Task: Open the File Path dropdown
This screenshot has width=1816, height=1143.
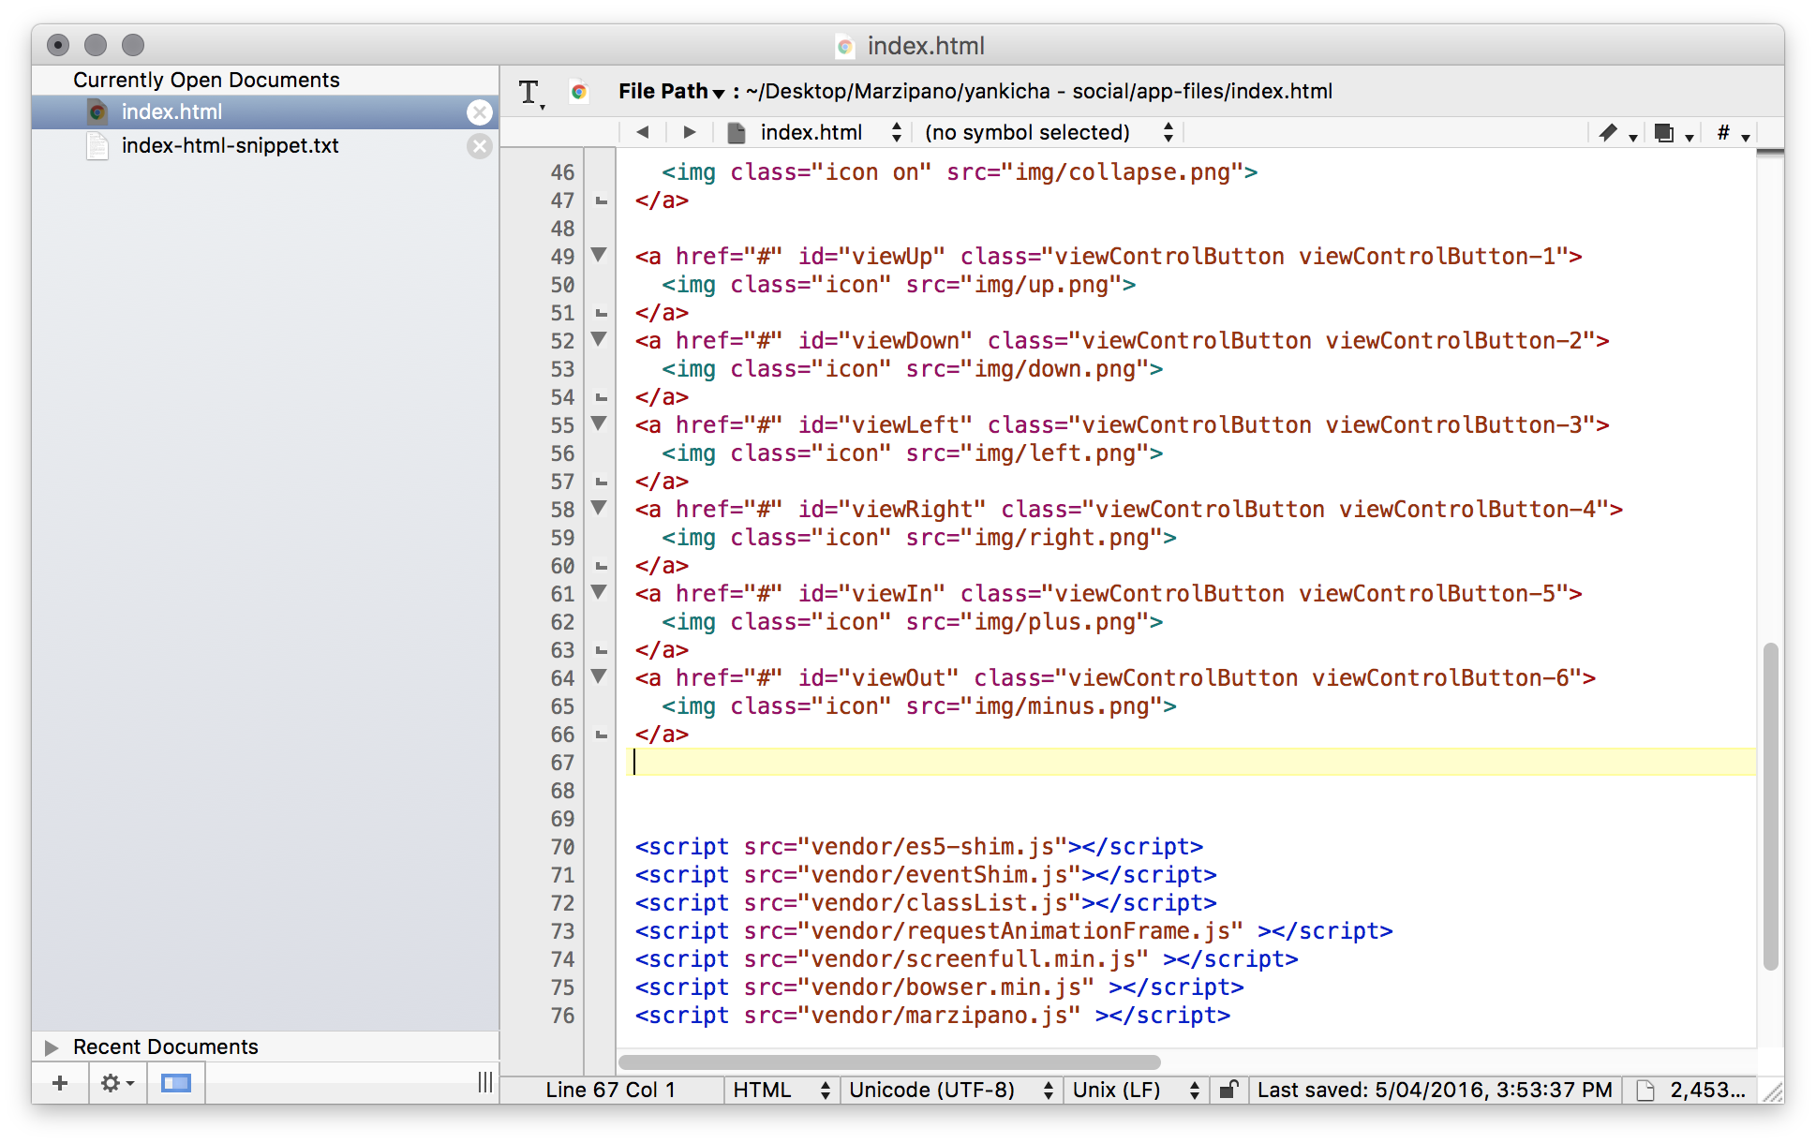Action: [671, 91]
